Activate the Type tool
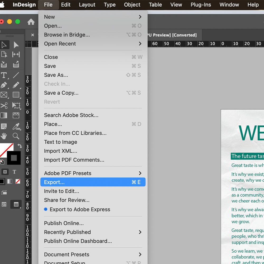This screenshot has width=264, height=264. click(4, 75)
